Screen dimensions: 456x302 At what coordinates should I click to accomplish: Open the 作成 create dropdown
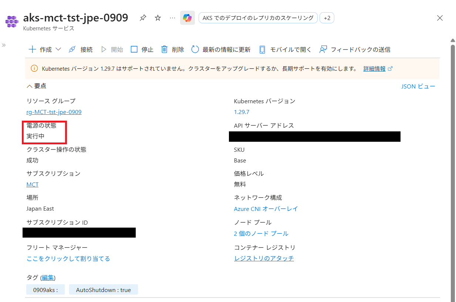tap(45, 50)
